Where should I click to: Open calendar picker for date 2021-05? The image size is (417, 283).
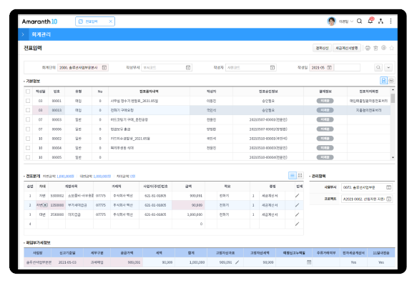329,67
